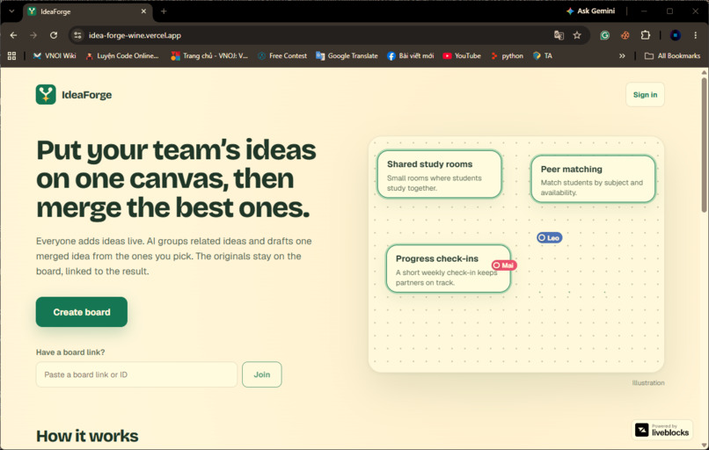Close the IdeaForge tab

(x=143, y=11)
